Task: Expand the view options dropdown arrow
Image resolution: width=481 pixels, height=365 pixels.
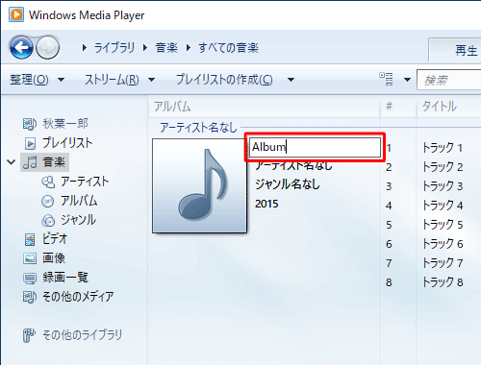Action: pos(407,80)
